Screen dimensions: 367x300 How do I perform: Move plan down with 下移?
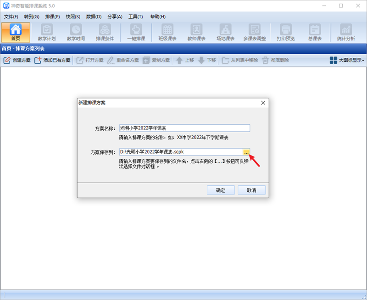pos(207,61)
